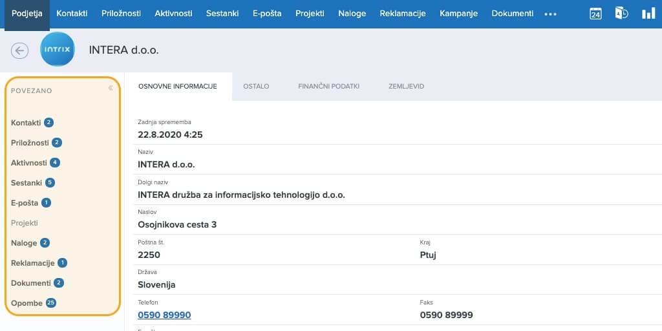Open Aktivnosti in the top menu

(173, 14)
